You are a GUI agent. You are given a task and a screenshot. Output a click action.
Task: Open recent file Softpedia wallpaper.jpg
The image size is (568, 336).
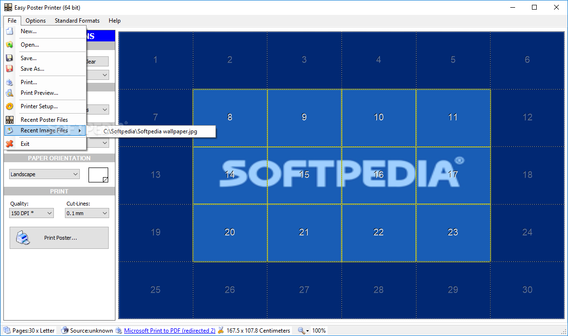pyautogui.click(x=151, y=131)
